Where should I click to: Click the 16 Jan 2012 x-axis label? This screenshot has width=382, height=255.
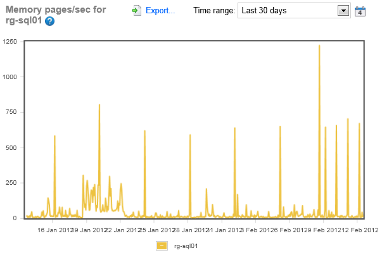[56, 230]
